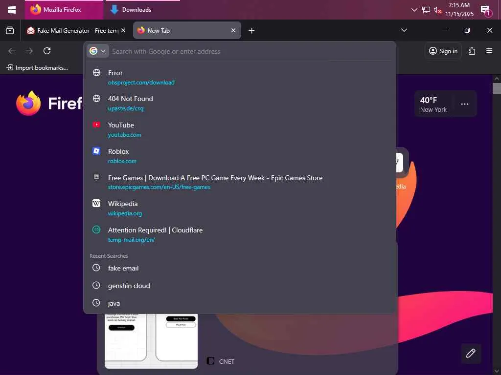Open the CNET story thumbnail

pyautogui.click(x=151, y=341)
